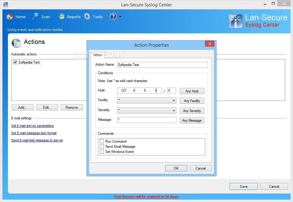Viewport: 293px width, 202px height.
Task: Click the Any Message button
Action: (192, 120)
